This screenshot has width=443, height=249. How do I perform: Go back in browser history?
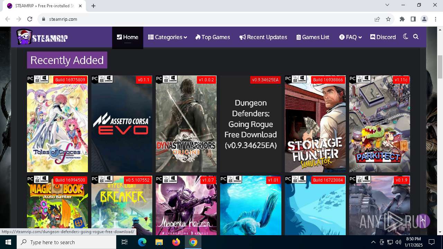point(8,19)
